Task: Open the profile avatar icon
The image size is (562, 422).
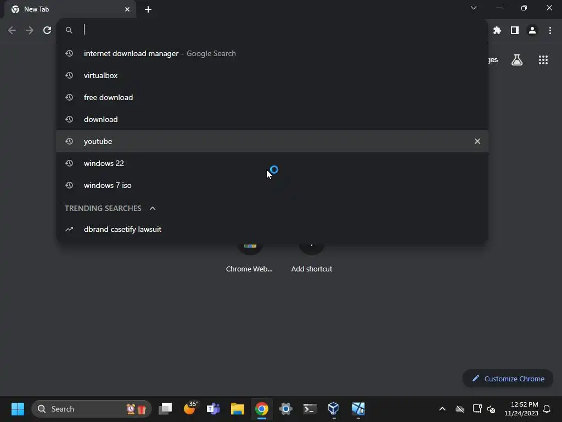Action: point(532,30)
